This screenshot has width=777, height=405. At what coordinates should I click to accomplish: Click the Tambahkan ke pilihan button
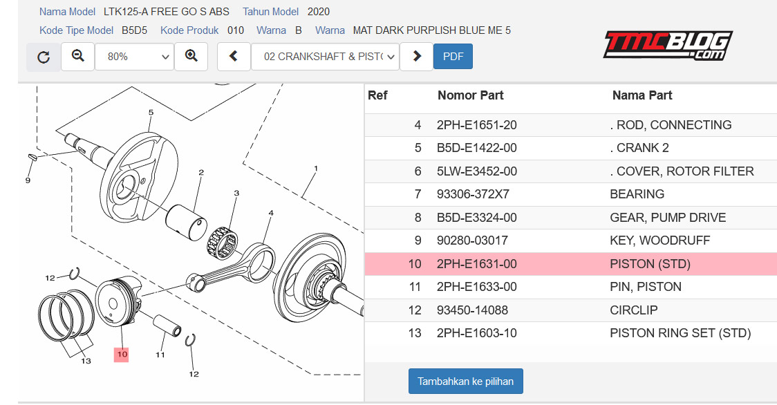click(465, 382)
